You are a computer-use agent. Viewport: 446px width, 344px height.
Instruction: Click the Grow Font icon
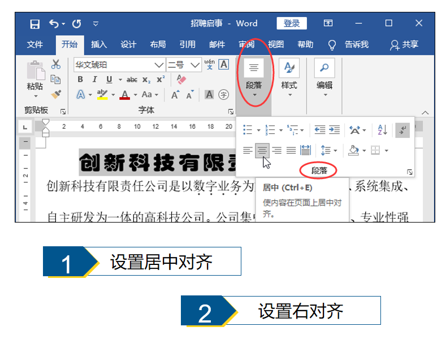pyautogui.click(x=175, y=95)
